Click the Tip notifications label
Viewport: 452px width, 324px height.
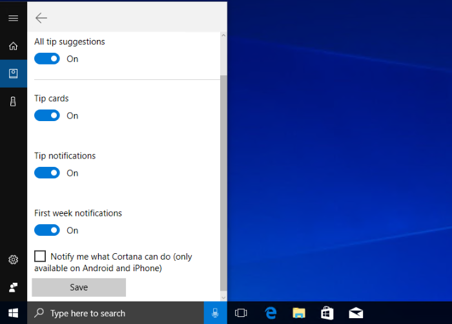pyautogui.click(x=65, y=156)
